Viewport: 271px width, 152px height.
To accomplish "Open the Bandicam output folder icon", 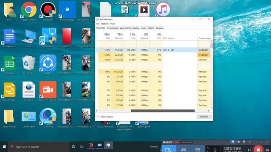I will pos(238,142).
